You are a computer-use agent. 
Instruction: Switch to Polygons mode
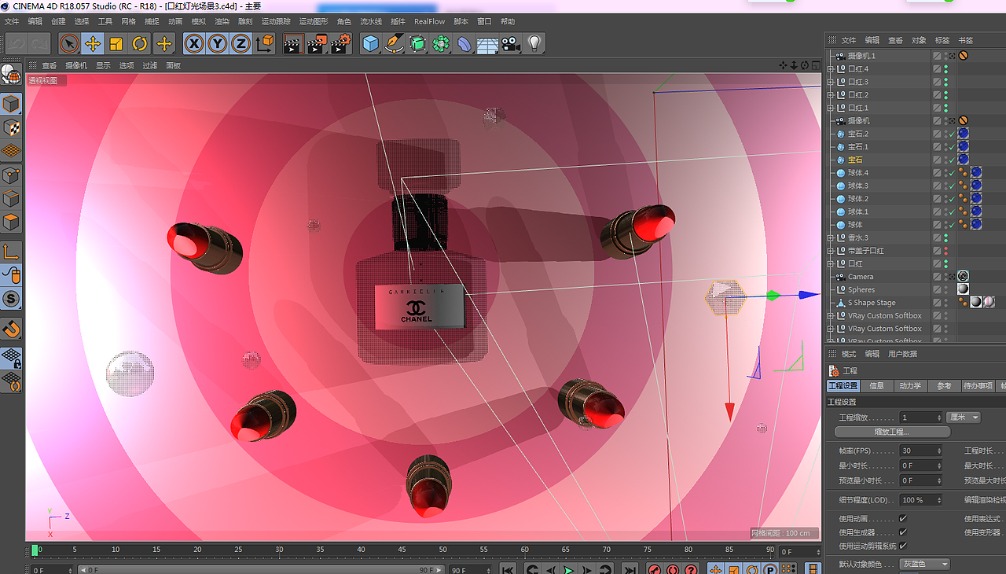coord(11,222)
